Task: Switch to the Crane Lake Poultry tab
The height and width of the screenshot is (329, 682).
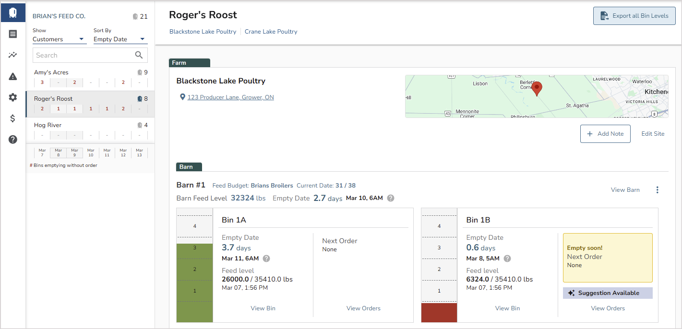Action: (271, 31)
